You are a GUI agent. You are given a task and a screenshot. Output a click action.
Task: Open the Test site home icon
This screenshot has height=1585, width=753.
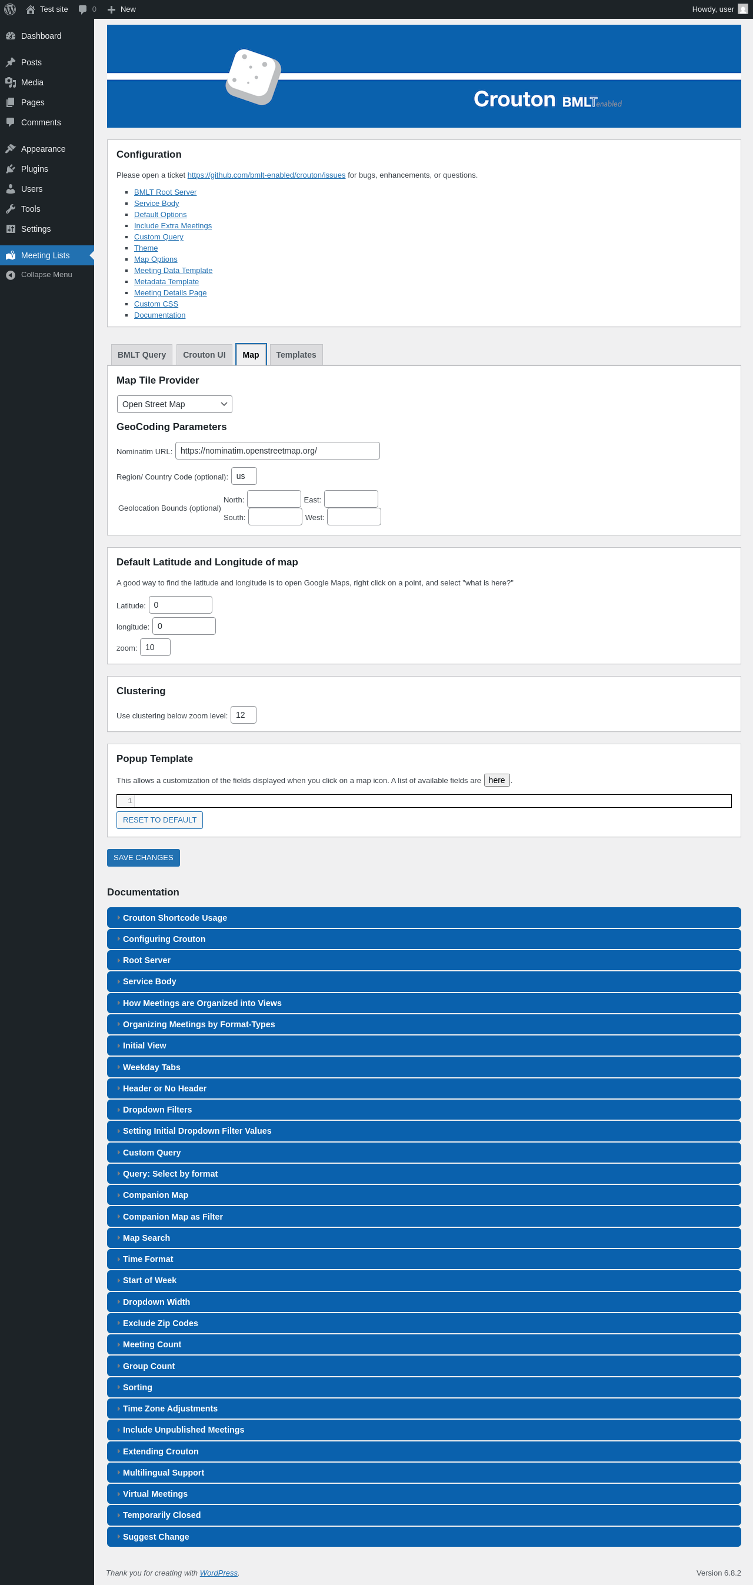click(30, 9)
